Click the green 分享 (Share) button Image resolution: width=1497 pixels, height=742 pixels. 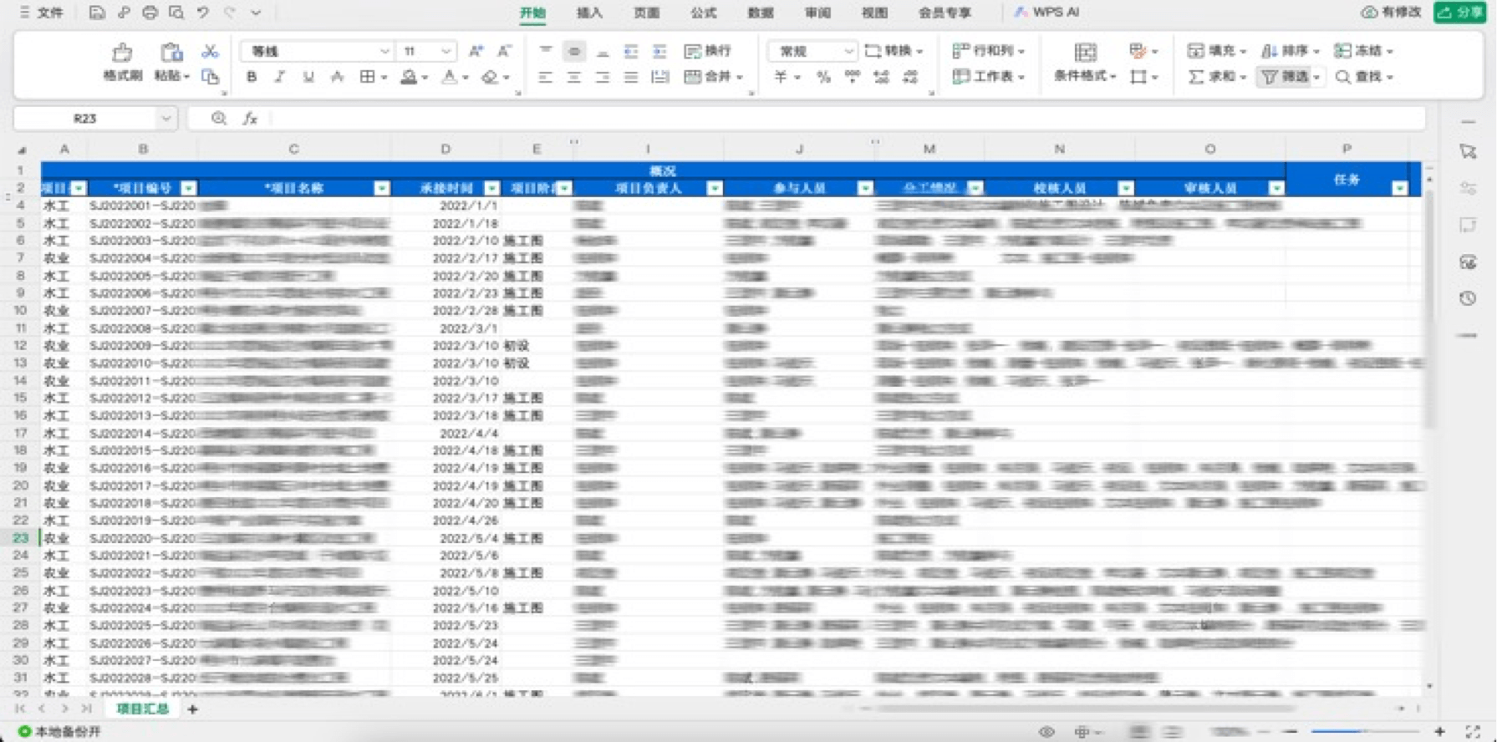[1460, 13]
